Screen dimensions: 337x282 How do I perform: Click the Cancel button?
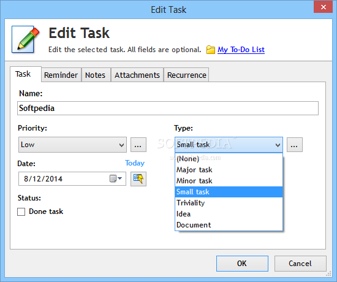(x=300, y=264)
